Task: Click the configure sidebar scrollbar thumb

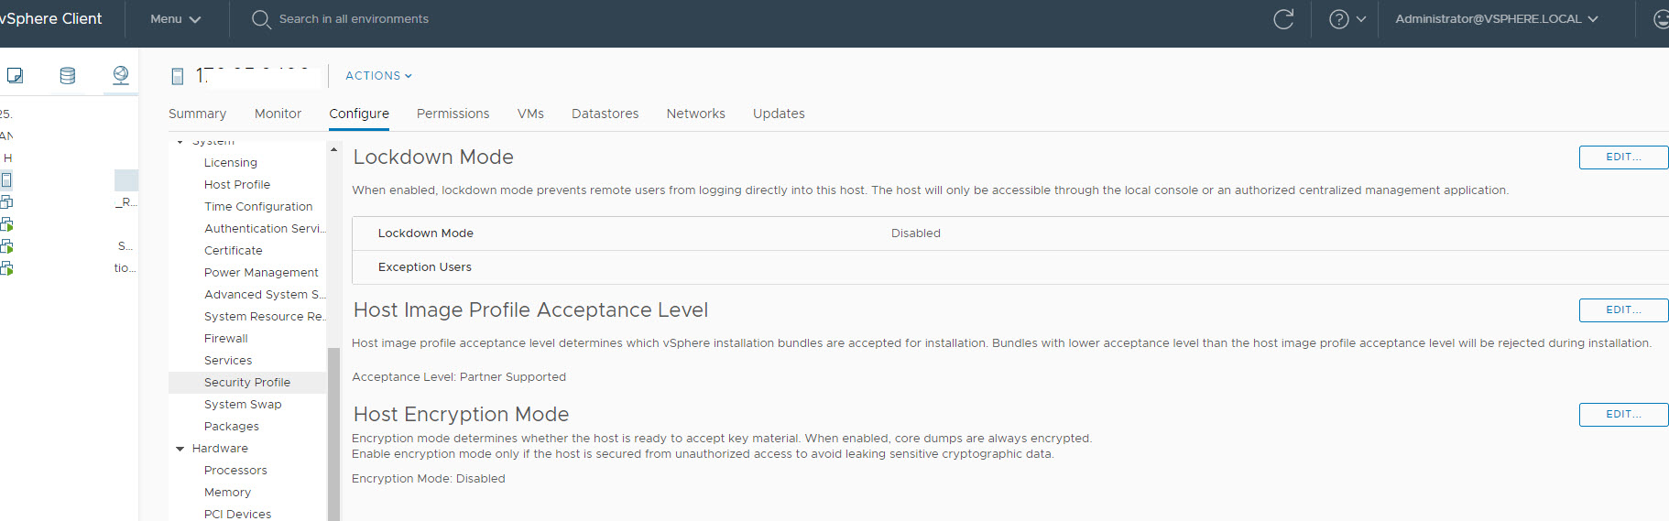Action: tap(333, 430)
